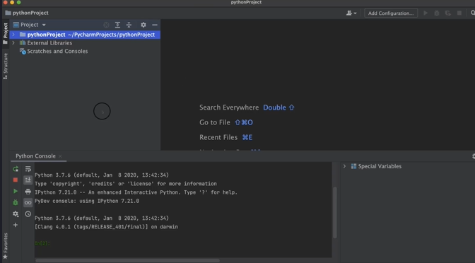Open Project panel options gear
Image resolution: width=475 pixels, height=263 pixels.
[x=143, y=25]
